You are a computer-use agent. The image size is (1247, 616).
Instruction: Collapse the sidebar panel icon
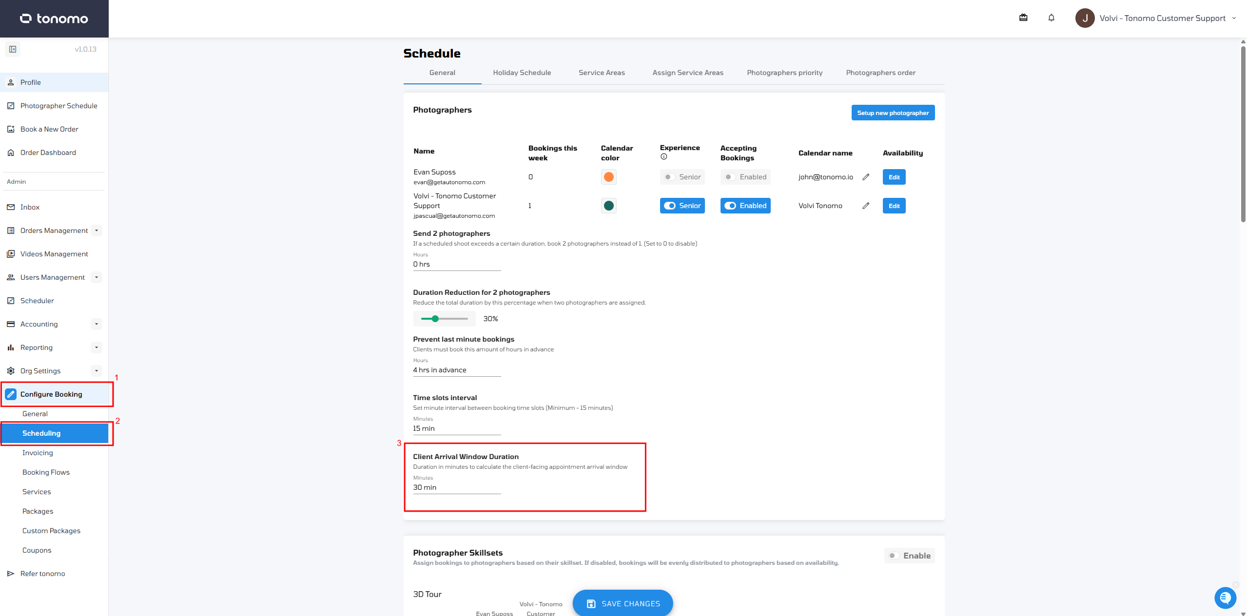[x=13, y=49]
